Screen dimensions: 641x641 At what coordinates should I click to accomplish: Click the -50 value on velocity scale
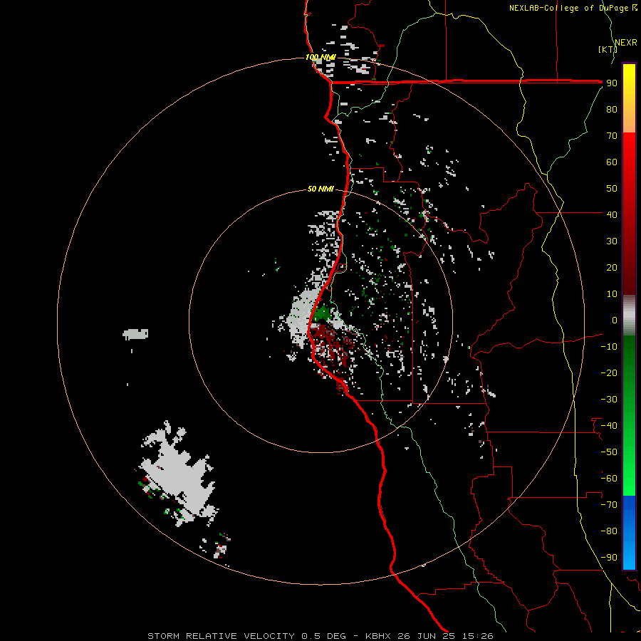click(609, 452)
